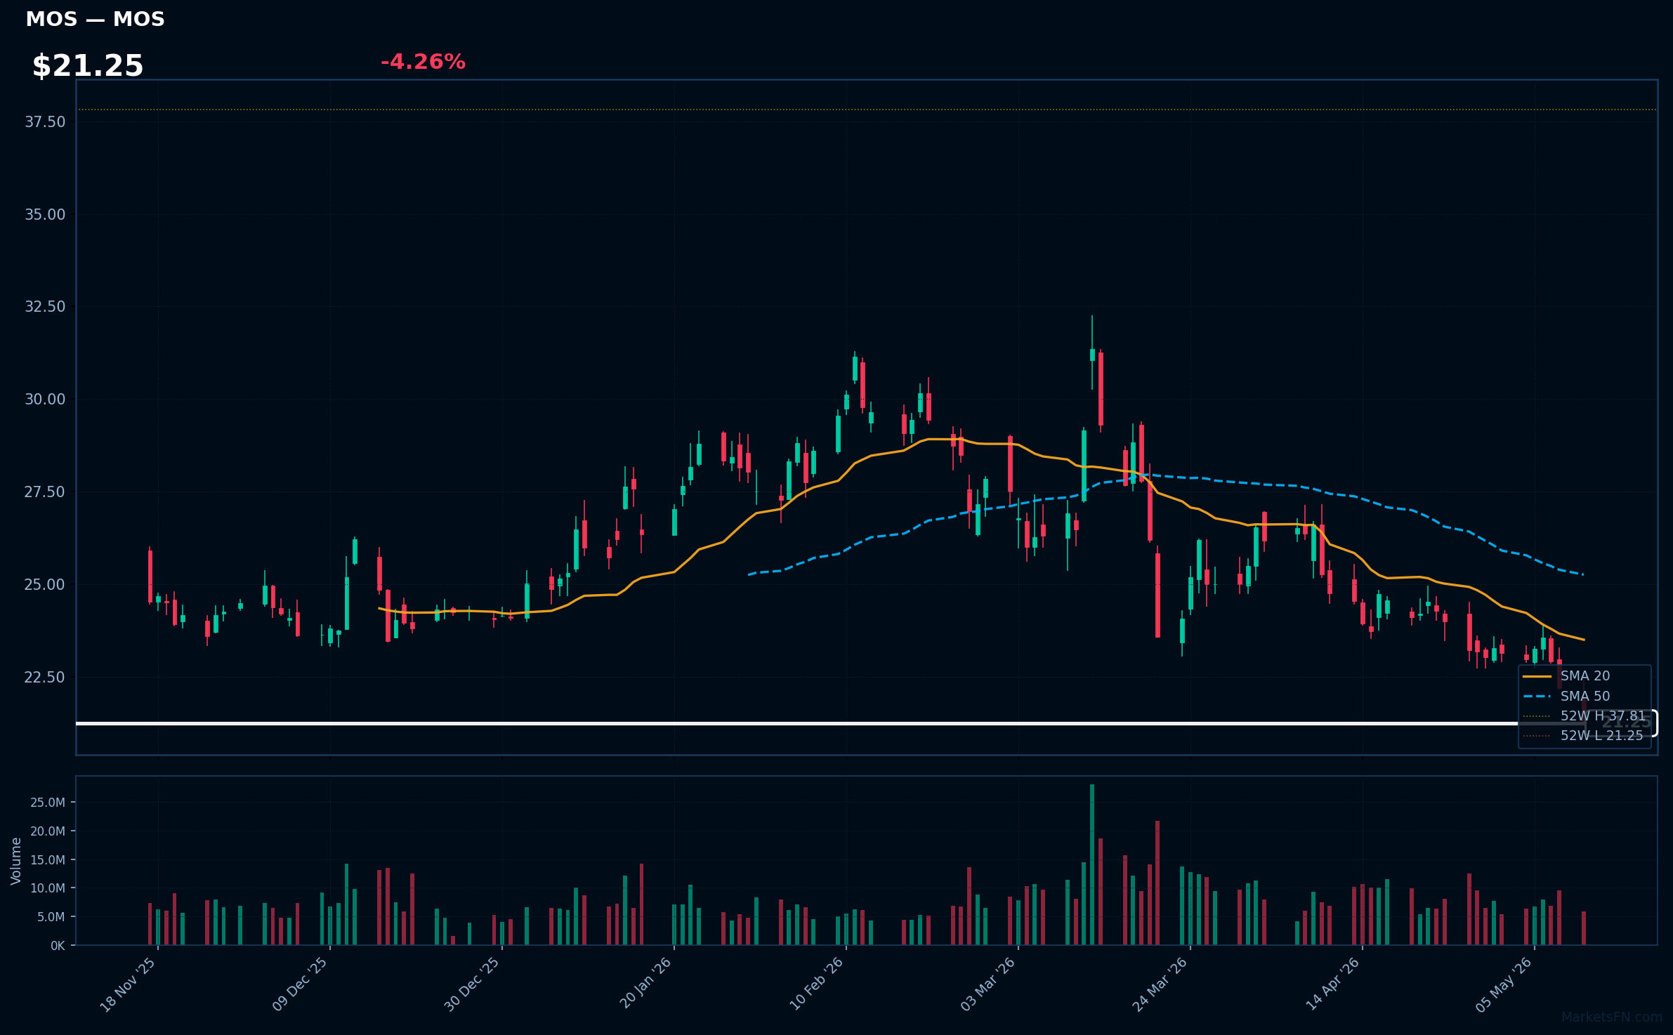This screenshot has width=1673, height=1035.
Task: Click the 52W H 37.81 legend entry
Action: (1585, 716)
